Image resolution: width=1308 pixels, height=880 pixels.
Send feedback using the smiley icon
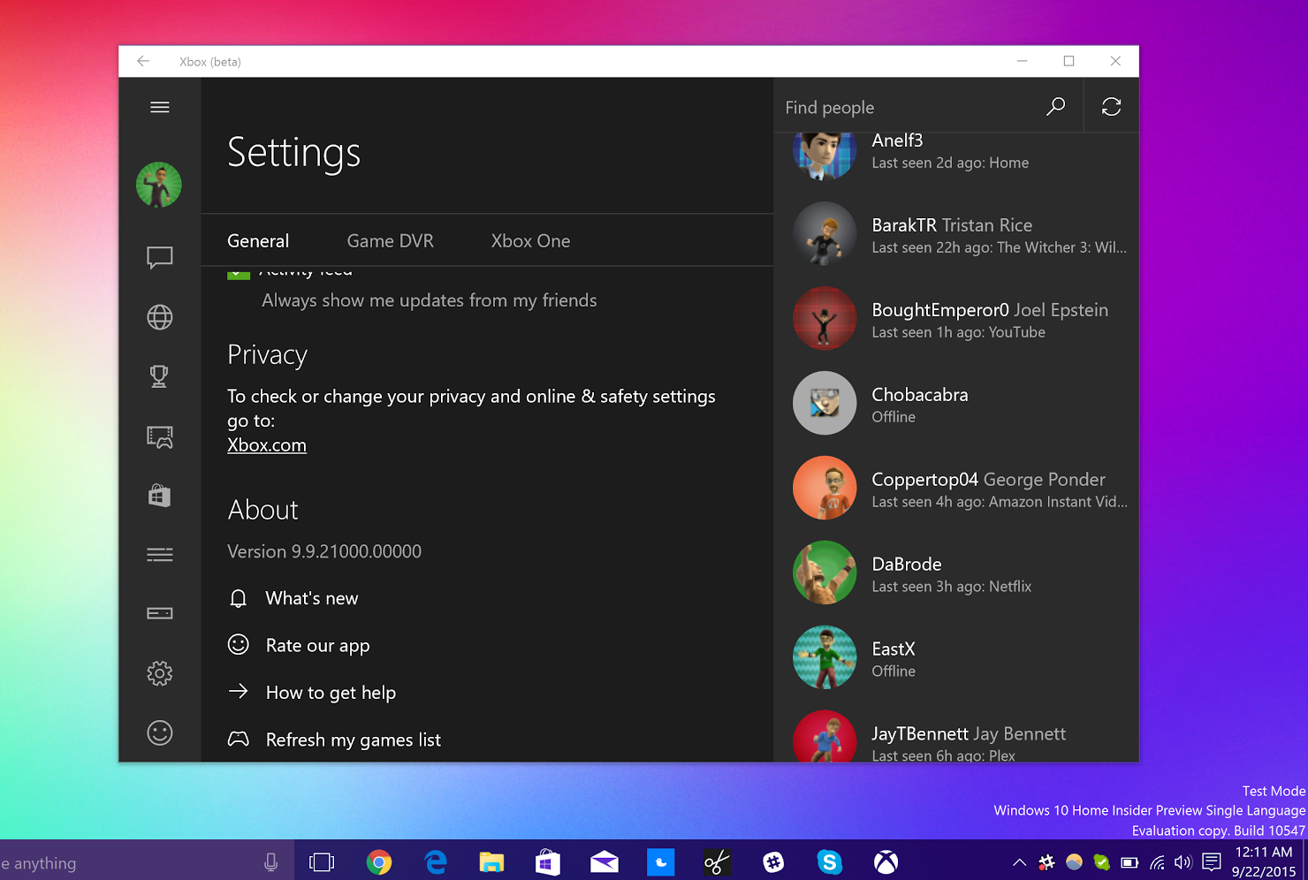tap(160, 732)
